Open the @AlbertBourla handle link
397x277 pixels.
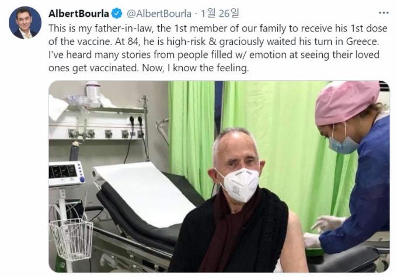pos(159,13)
